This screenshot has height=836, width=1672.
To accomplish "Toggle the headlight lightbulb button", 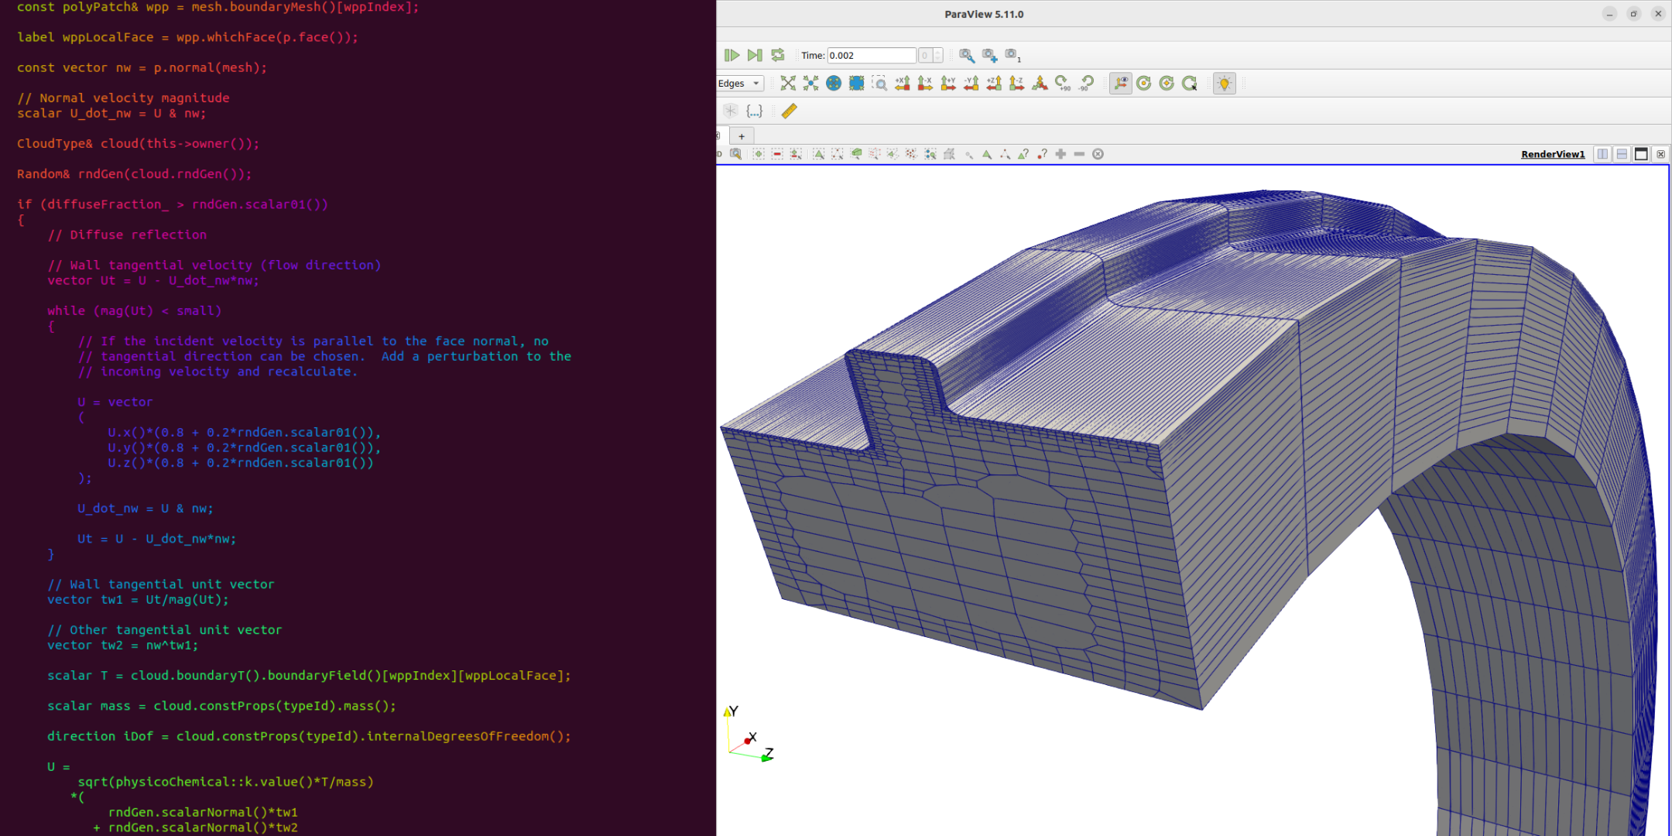I will [x=1224, y=83].
